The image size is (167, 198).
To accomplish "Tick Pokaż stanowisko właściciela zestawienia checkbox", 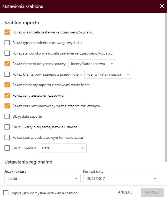I will click(7, 53).
